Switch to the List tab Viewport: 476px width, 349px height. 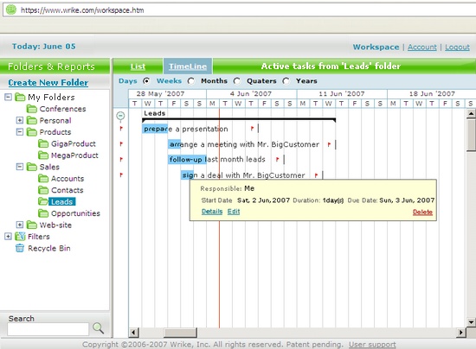point(138,67)
